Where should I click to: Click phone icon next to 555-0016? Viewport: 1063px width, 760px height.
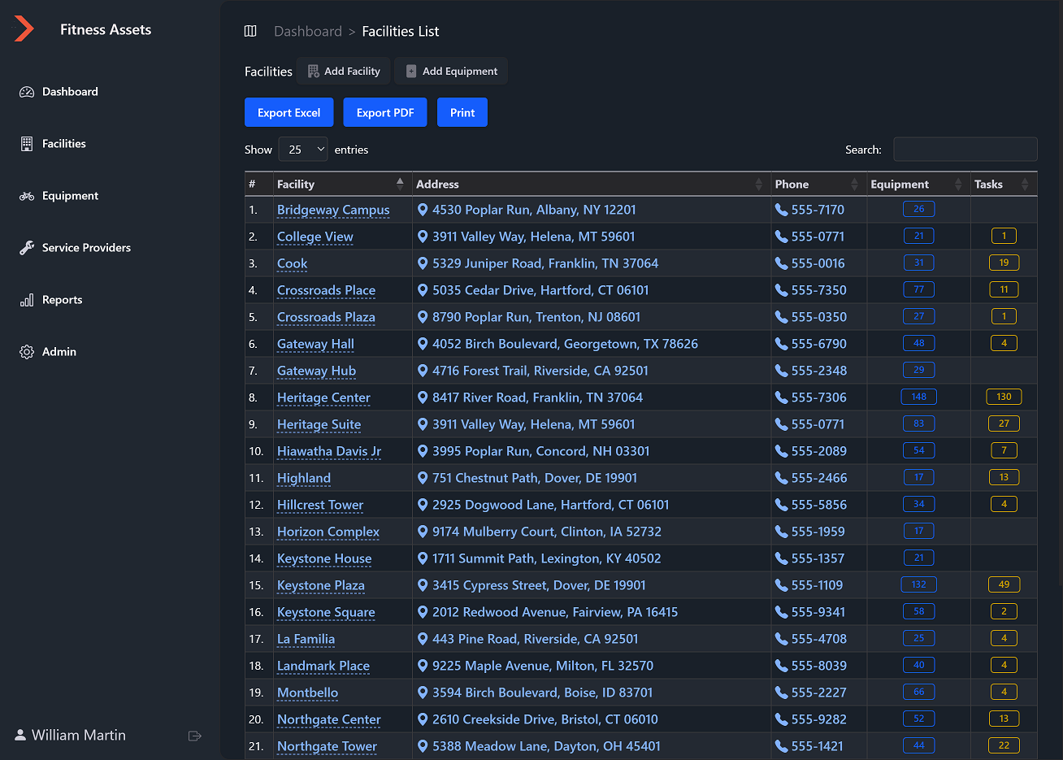point(781,263)
